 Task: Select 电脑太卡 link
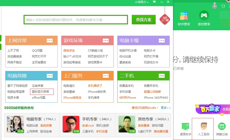[x=149, y=50]
